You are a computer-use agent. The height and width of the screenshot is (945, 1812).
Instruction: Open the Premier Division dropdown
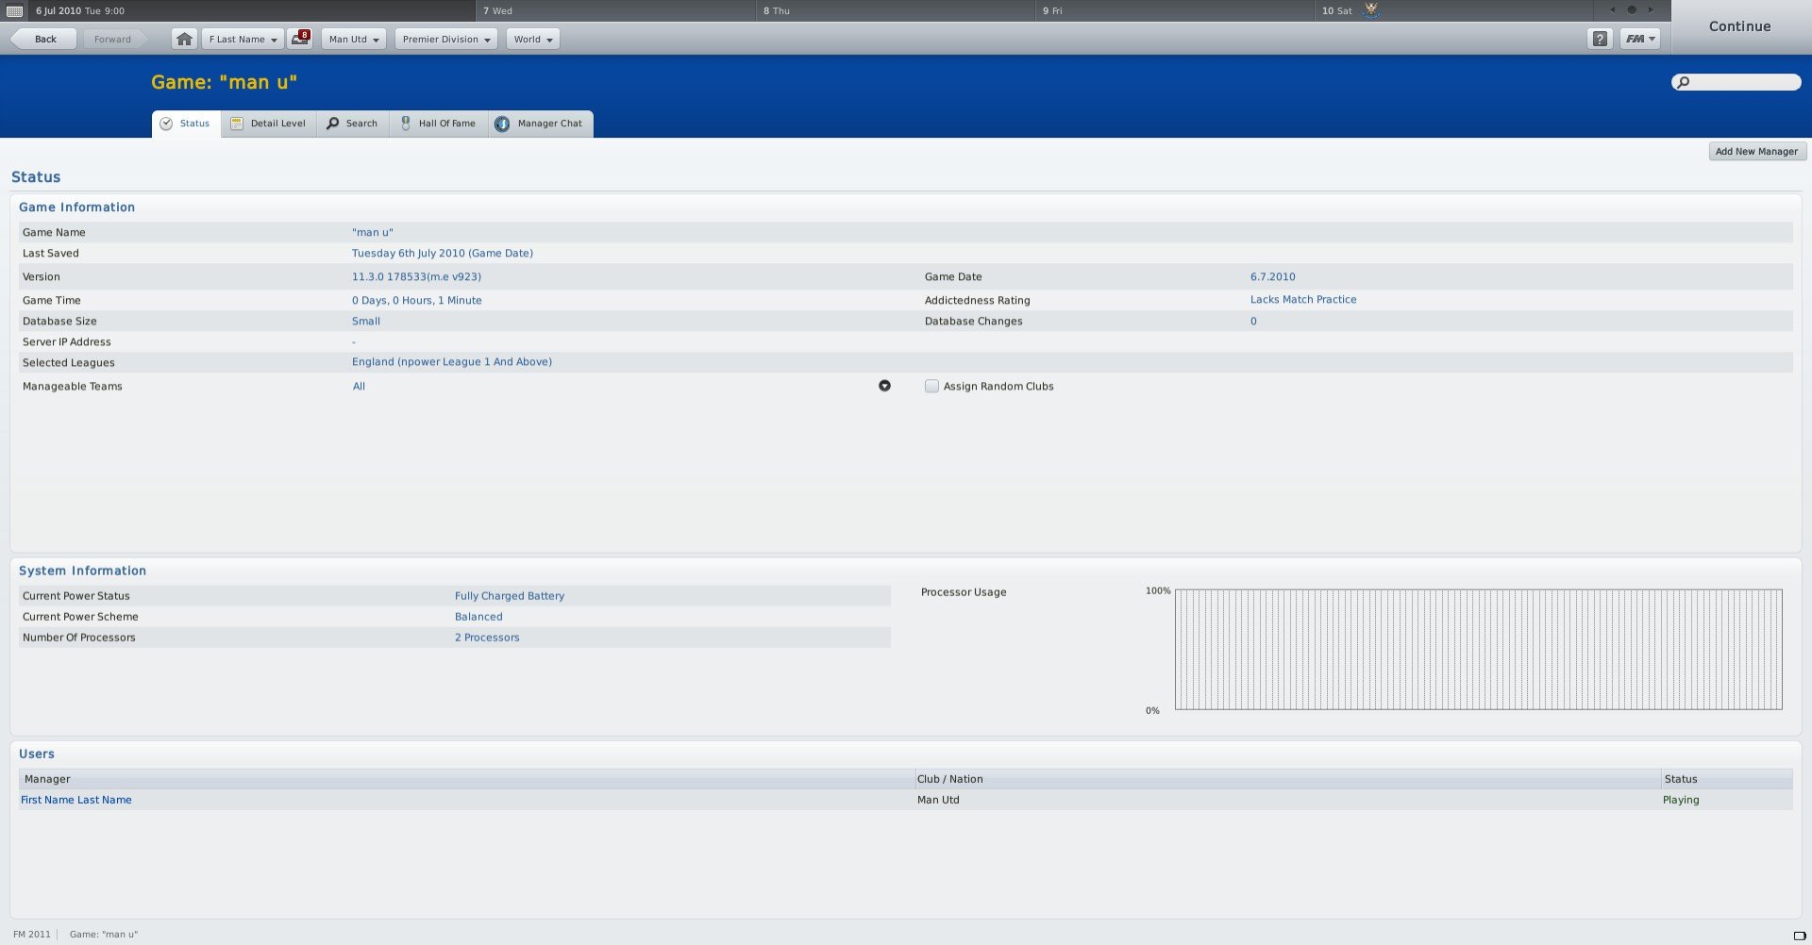(446, 40)
